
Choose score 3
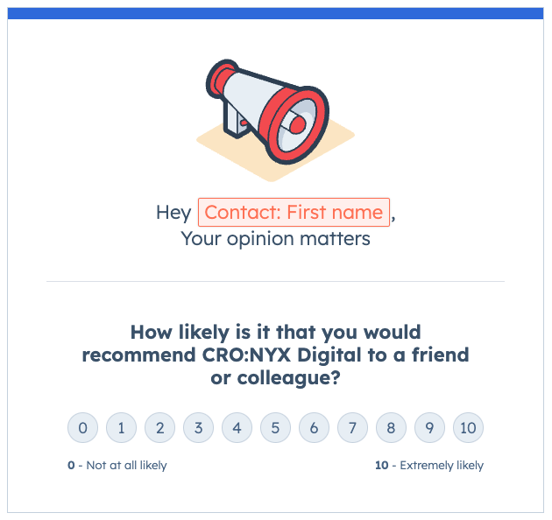[198, 428]
